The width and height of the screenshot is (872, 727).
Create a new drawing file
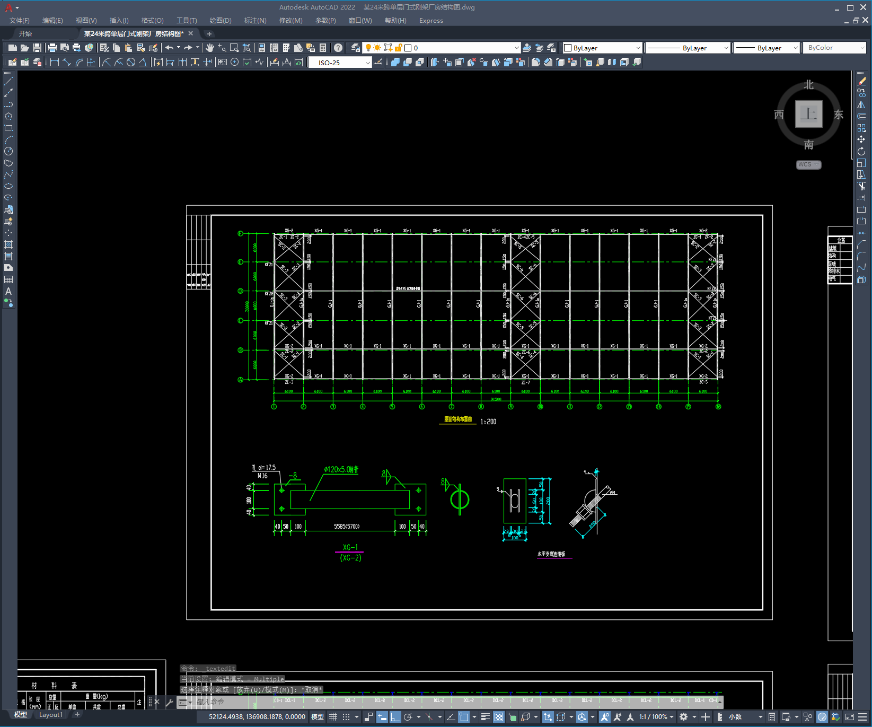tap(12, 48)
